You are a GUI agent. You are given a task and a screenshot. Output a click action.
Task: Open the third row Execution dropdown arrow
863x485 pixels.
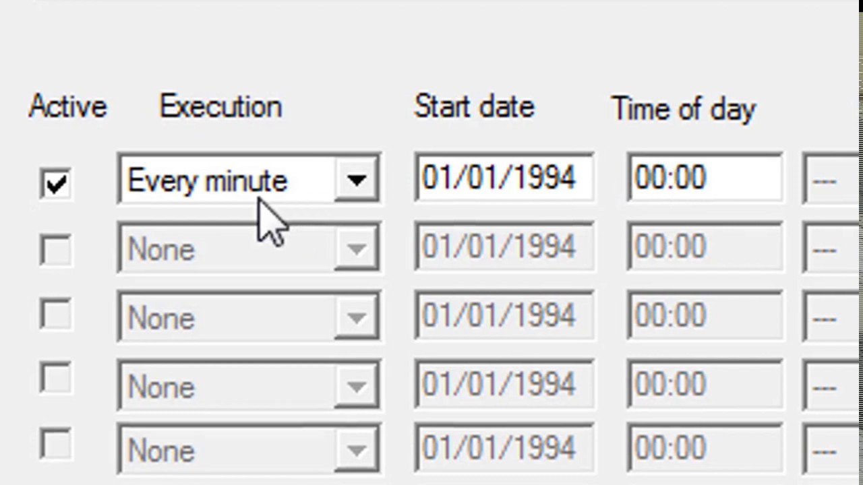(x=357, y=315)
